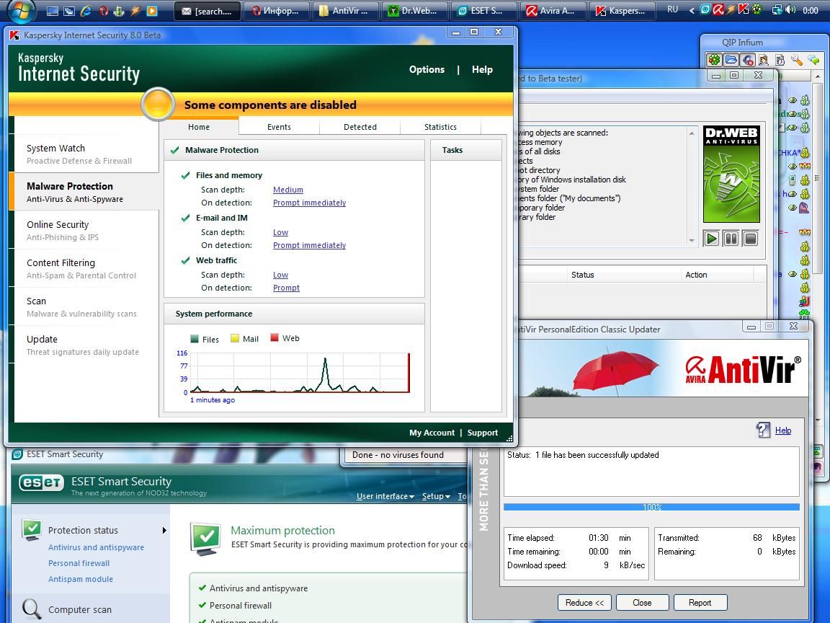Click the Mail legend color swatch
The height and width of the screenshot is (623, 830).
coord(234,338)
